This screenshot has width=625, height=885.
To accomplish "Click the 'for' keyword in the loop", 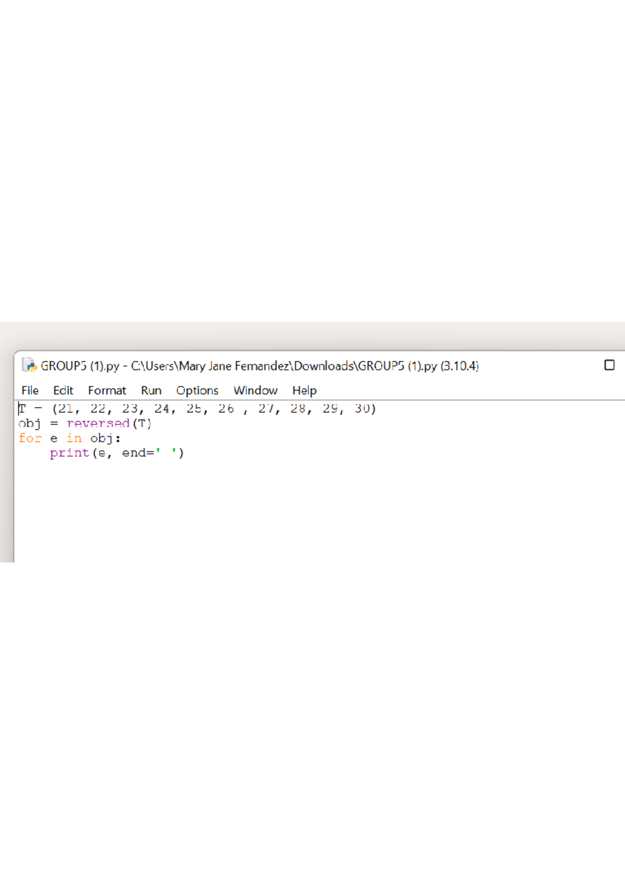I will click(30, 438).
